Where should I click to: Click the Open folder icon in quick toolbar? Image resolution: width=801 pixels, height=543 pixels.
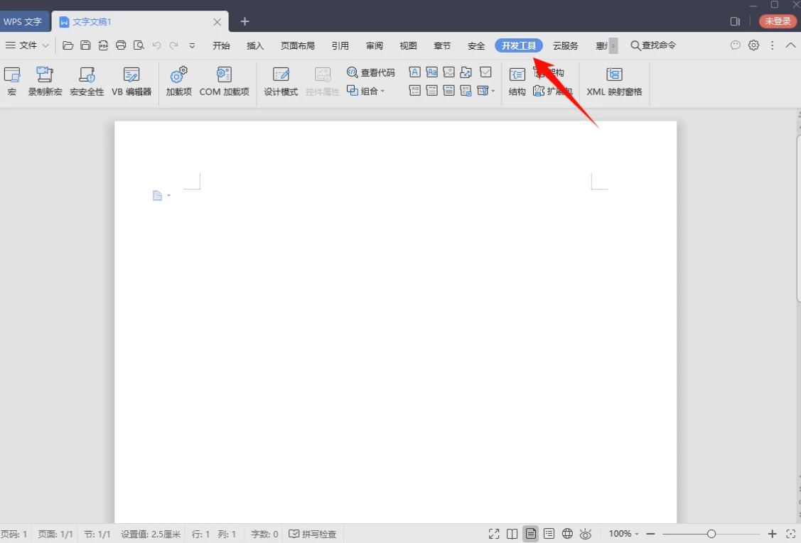(68, 45)
